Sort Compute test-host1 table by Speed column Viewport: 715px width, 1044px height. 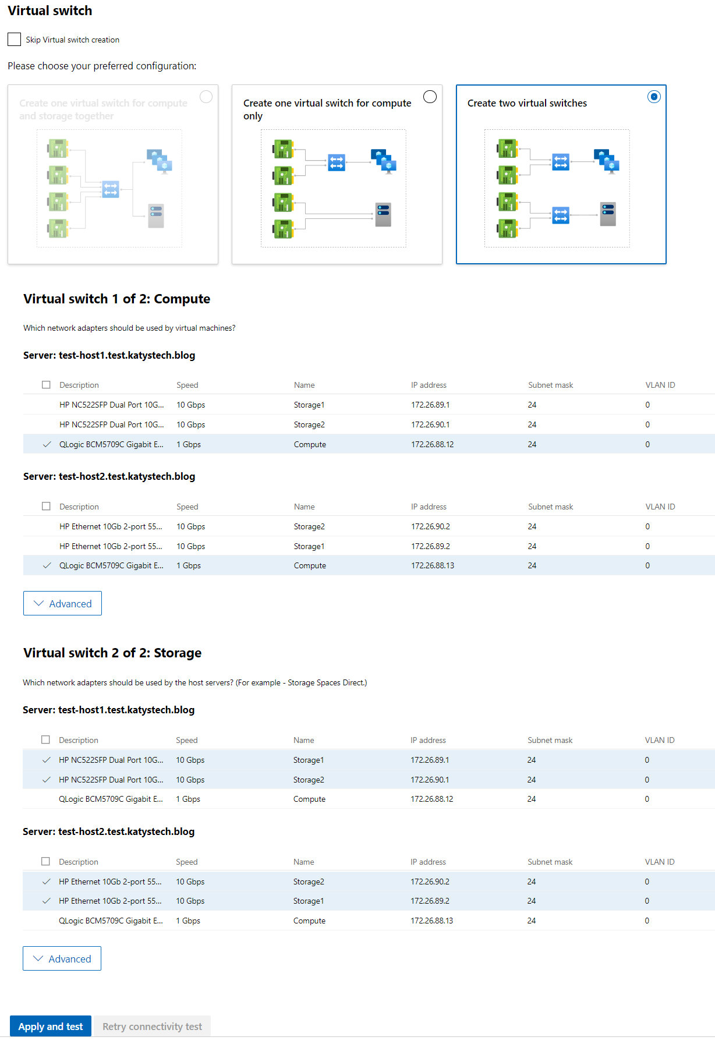tap(187, 385)
